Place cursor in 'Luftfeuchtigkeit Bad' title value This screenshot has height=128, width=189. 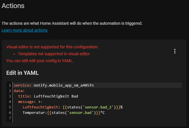(56, 96)
